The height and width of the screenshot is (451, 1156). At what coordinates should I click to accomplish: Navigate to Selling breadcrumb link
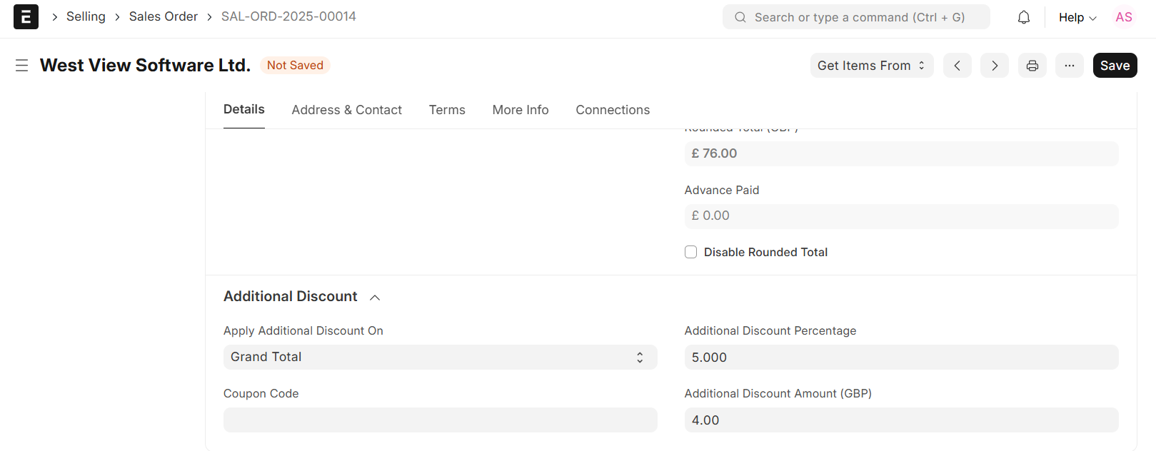tap(86, 16)
